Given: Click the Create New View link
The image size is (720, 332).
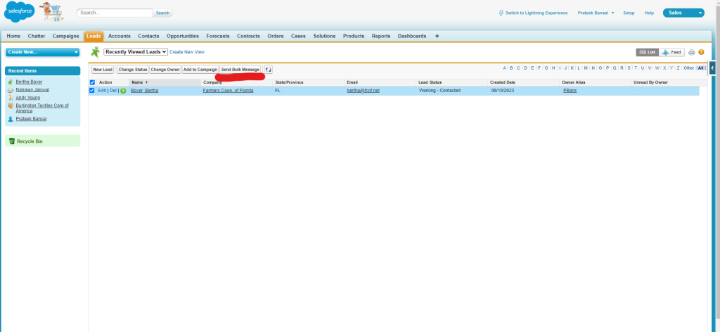Looking at the screenshot, I should pyautogui.click(x=187, y=52).
